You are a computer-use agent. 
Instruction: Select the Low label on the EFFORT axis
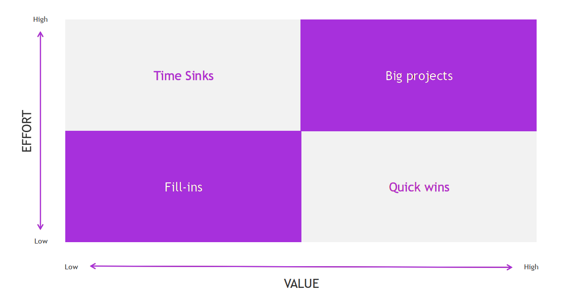click(x=41, y=241)
